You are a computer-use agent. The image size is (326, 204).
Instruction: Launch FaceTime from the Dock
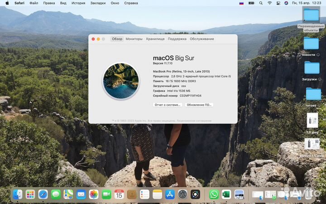click(x=106, y=194)
